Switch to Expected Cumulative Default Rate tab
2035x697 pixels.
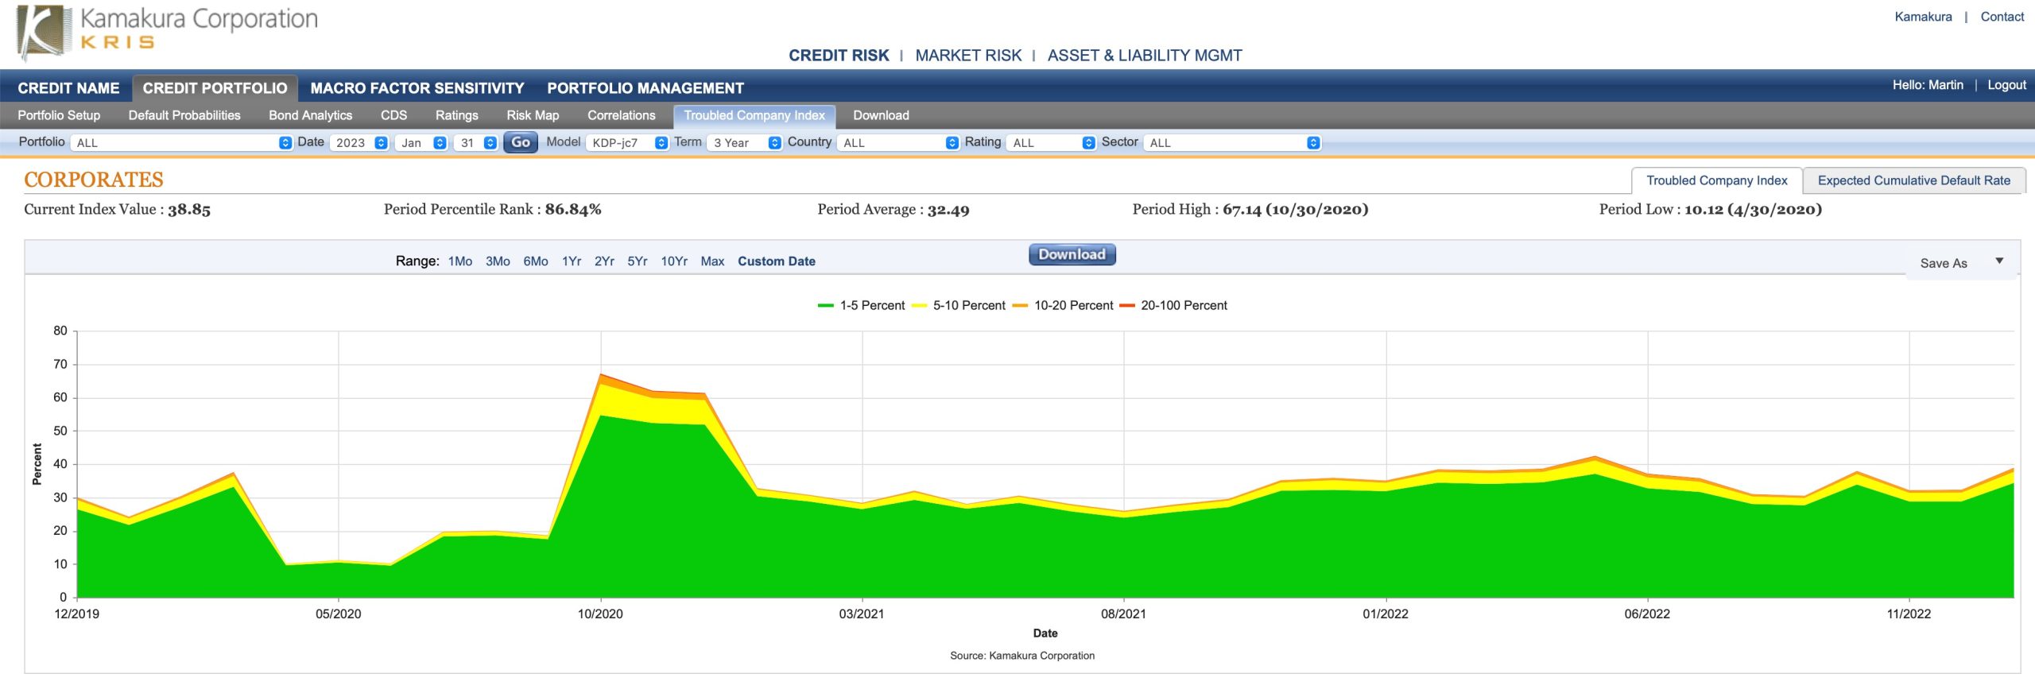(x=1913, y=180)
